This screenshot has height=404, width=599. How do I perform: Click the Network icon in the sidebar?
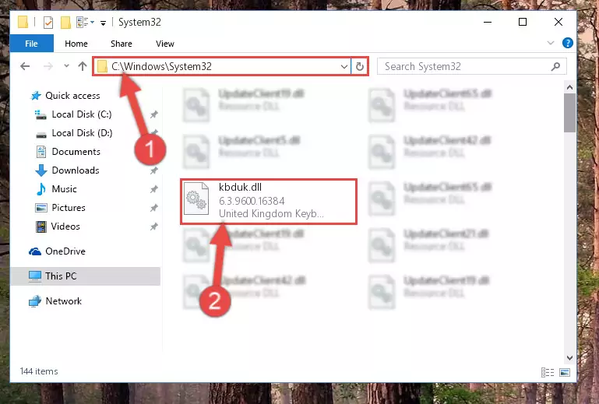point(35,301)
